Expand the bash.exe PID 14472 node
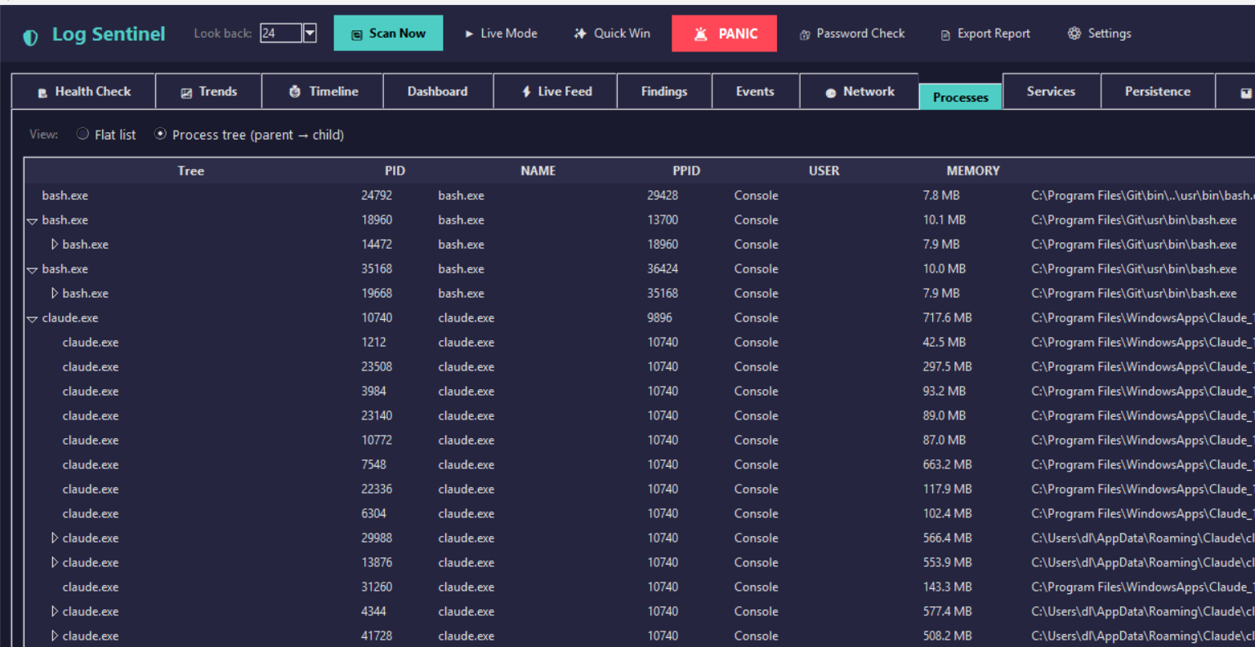 [x=54, y=244]
